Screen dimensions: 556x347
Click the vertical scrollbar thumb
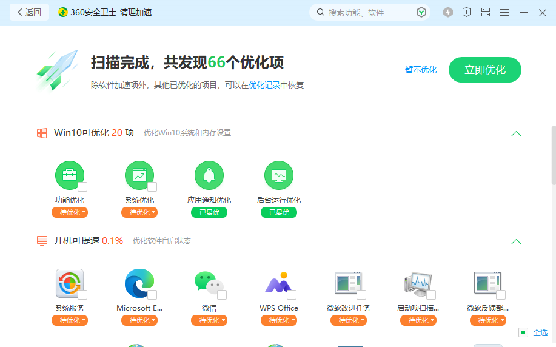coord(554,155)
